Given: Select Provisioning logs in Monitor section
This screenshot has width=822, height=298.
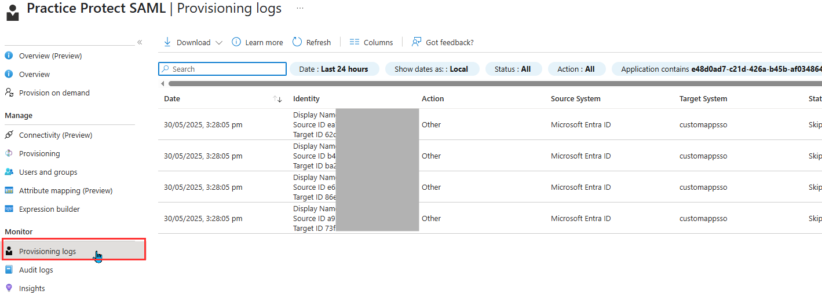Looking at the screenshot, I should [x=73, y=250].
